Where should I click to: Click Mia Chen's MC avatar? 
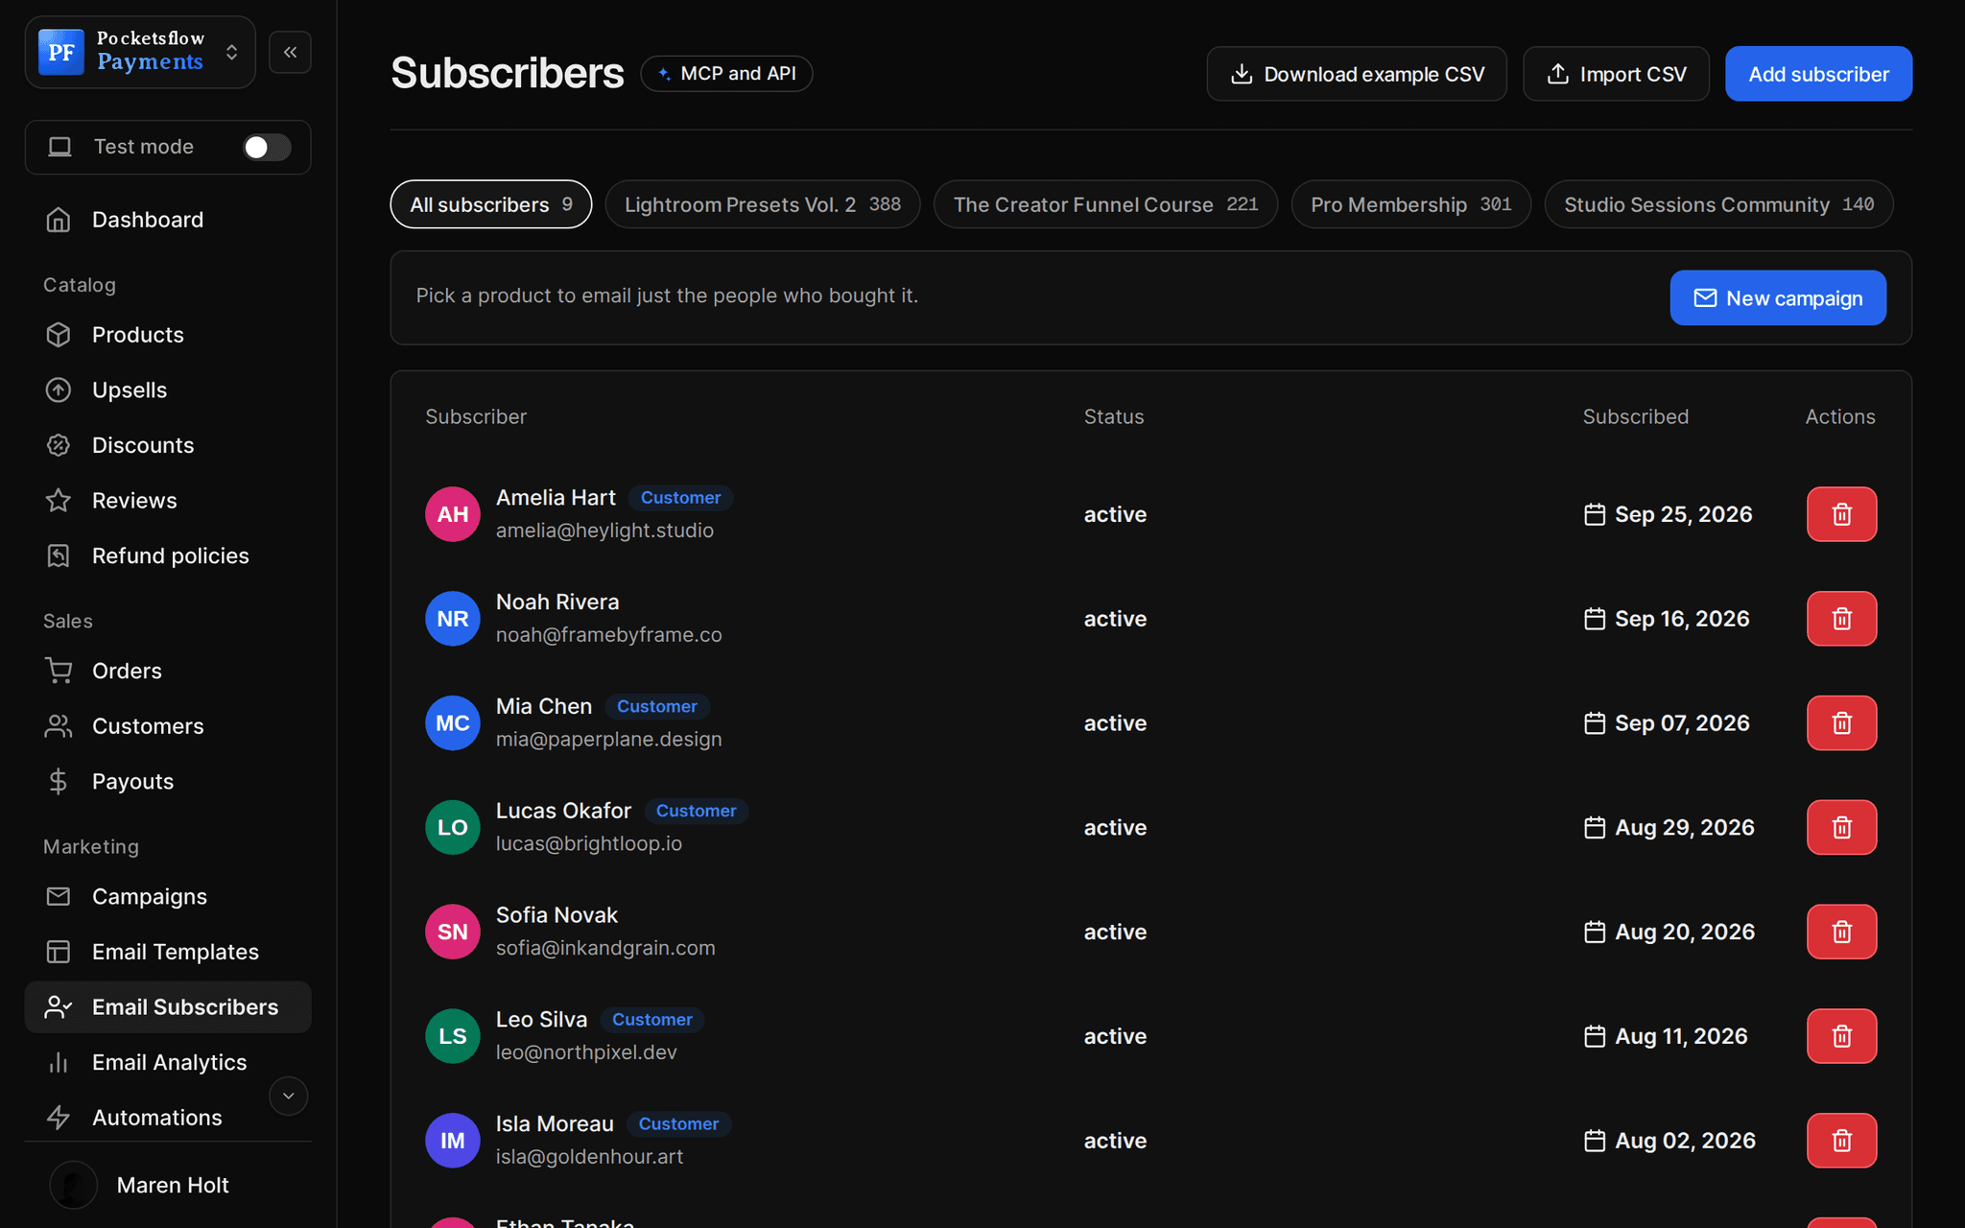click(453, 723)
